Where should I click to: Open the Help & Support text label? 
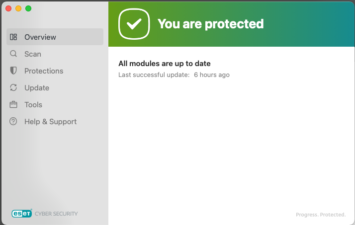[50, 122]
